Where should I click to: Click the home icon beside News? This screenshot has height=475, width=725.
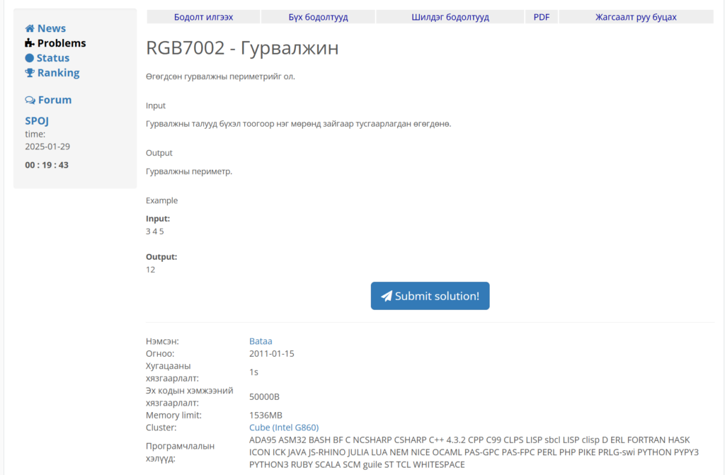pos(30,29)
